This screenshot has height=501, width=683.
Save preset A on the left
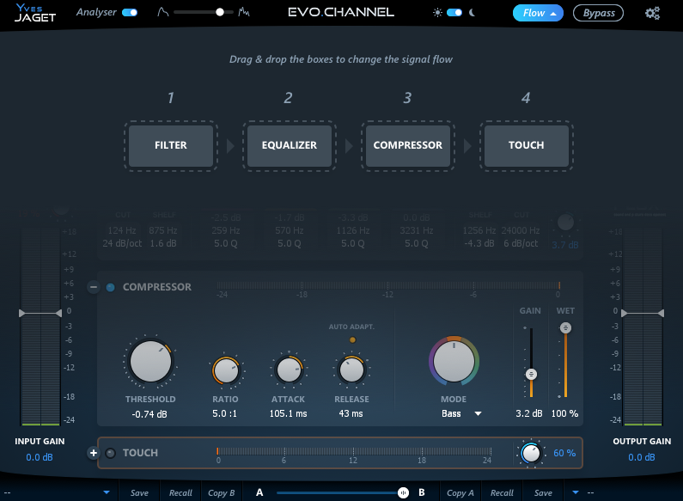coord(139,492)
